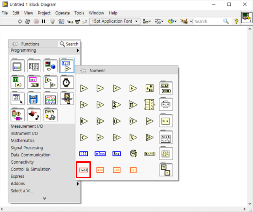
Task: Open the Comparison subpalette
Action: pyautogui.click(x=50, y=82)
